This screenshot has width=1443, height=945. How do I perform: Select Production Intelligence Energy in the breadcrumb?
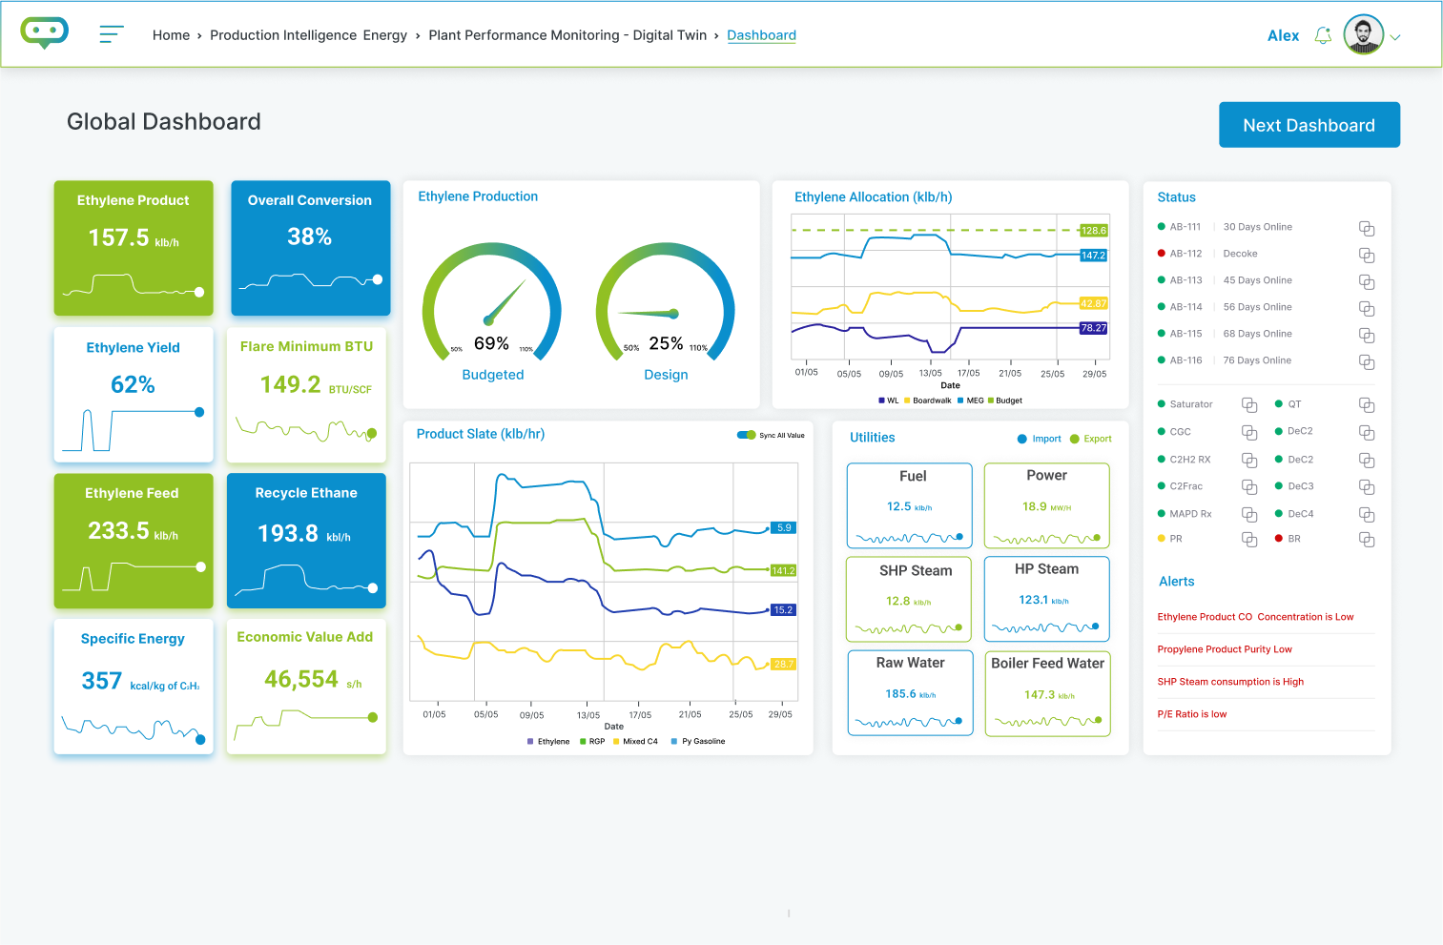click(309, 35)
